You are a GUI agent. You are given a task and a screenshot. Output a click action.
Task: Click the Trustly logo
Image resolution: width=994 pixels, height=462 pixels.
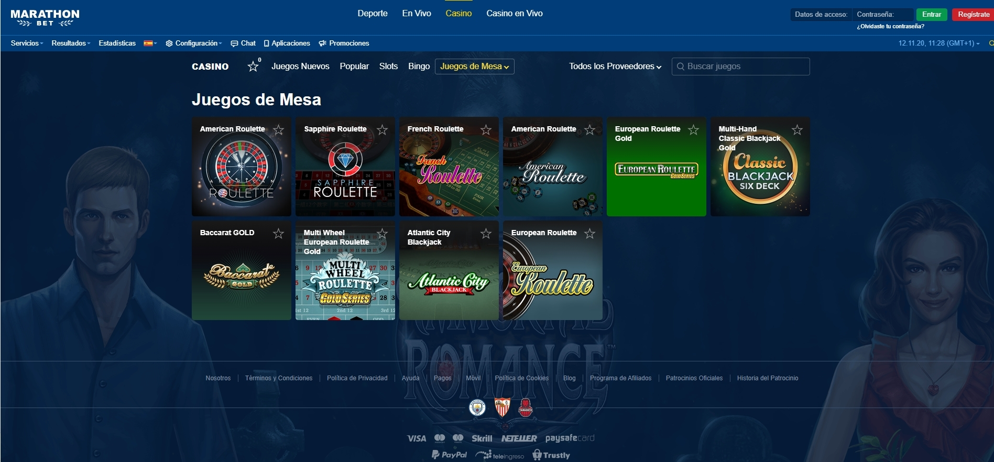coord(551,455)
